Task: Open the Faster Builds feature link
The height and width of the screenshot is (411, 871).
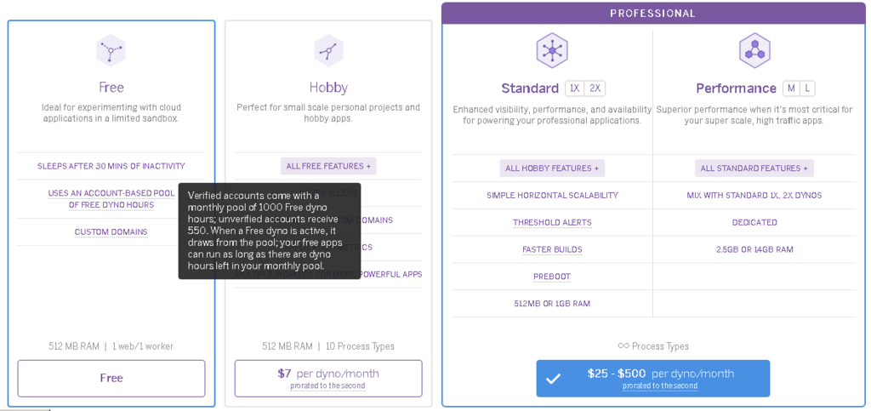Action: 552,250
